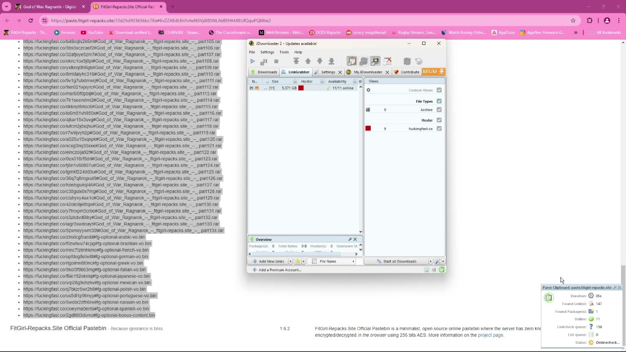Click the restore links yellow arrow icon
Image resolution: width=626 pixels, height=352 pixels.
point(297,262)
